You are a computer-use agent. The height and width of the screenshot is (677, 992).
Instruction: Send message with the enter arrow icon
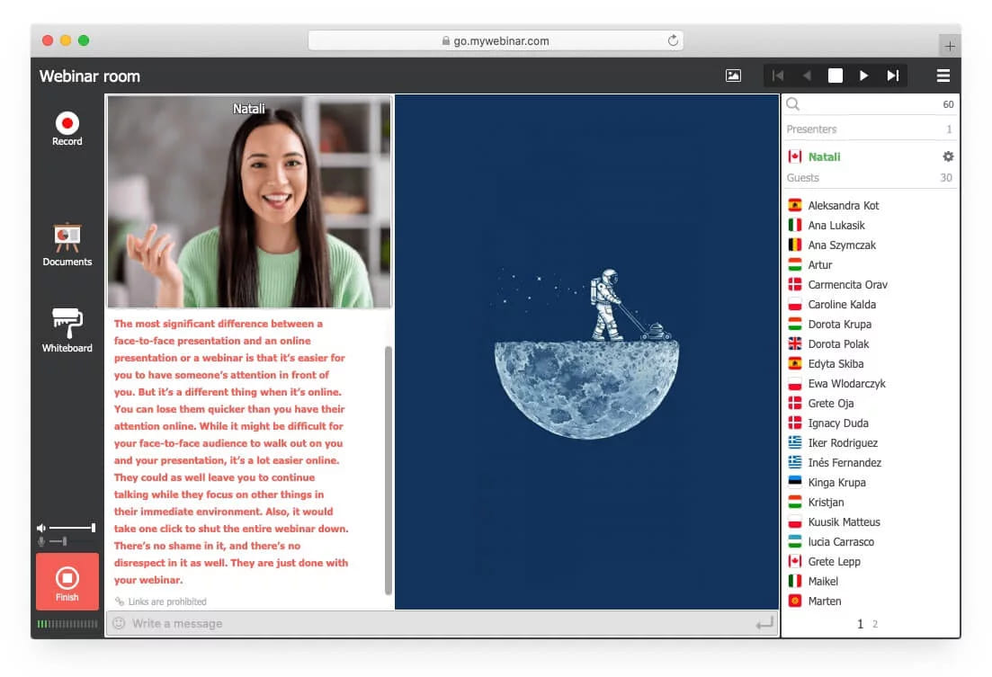764,623
